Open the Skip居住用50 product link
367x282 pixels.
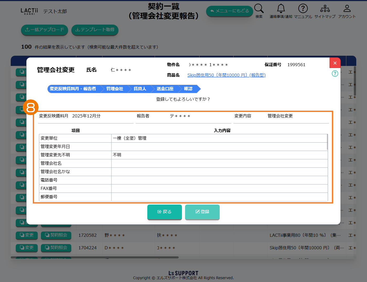(x=226, y=75)
